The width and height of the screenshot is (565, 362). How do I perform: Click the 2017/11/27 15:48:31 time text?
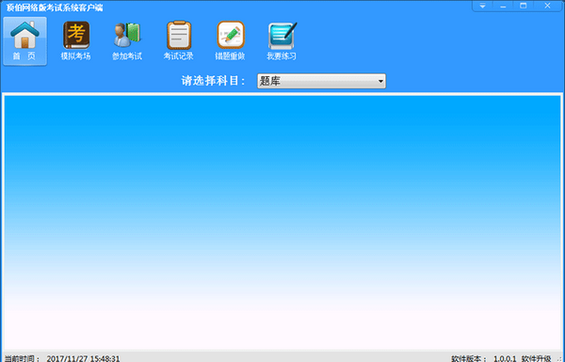[x=83, y=358]
